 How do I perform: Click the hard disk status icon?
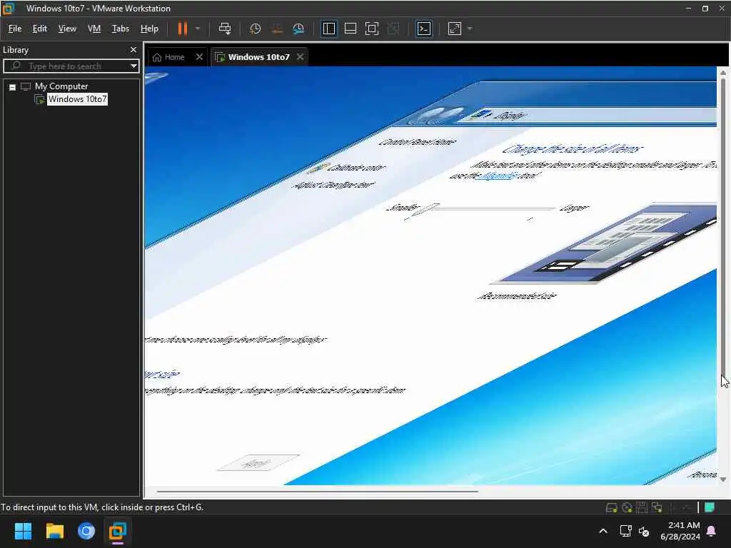click(x=611, y=507)
